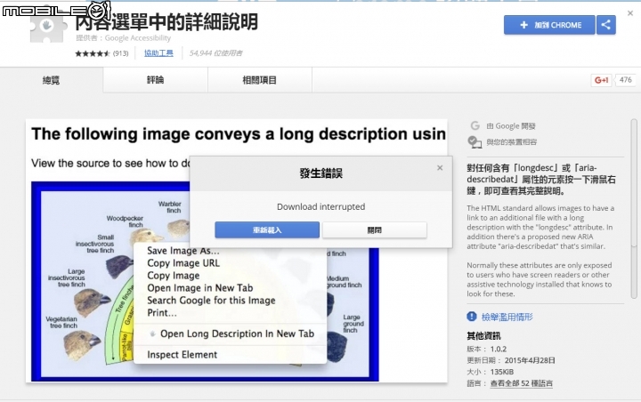
Task: Click the 476 plus-one count
Action: [626, 80]
